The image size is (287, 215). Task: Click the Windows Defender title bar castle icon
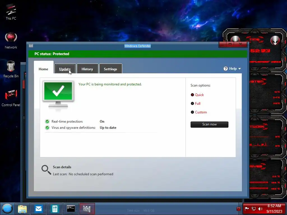[x=31, y=46]
